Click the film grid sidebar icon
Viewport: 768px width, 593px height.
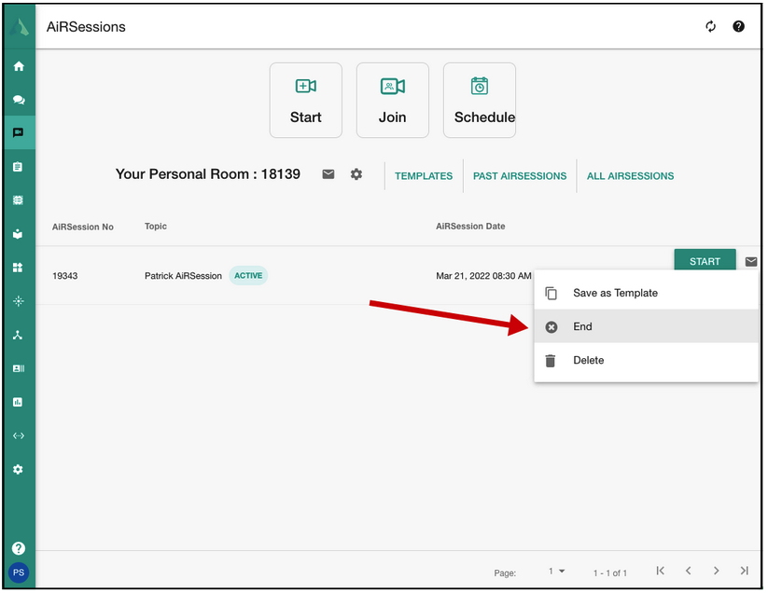coord(18,200)
